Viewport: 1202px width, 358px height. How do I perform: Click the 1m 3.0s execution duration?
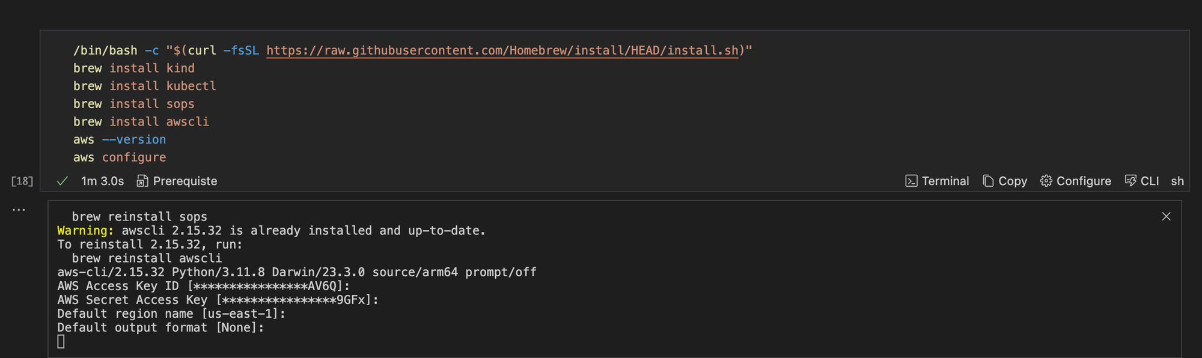102,181
